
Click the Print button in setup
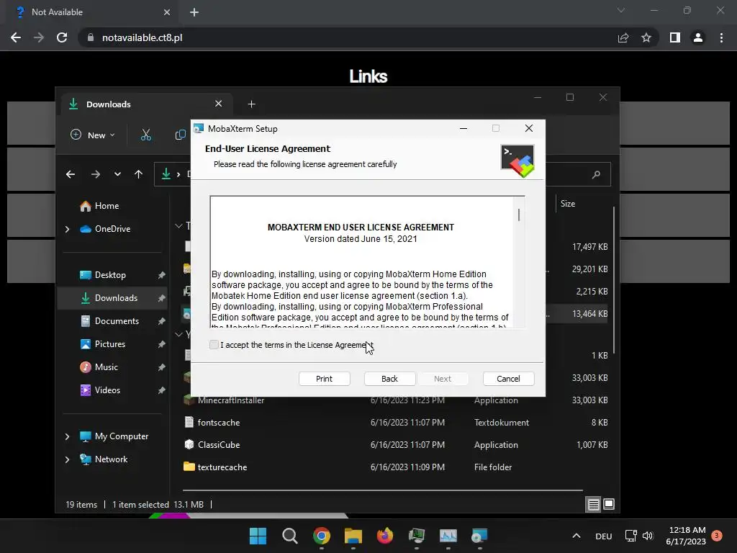(x=324, y=379)
